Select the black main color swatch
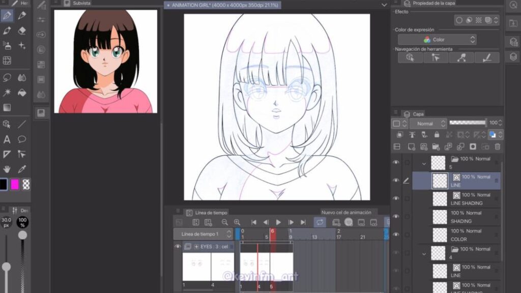The width and height of the screenshot is (521, 293). tap(4, 184)
